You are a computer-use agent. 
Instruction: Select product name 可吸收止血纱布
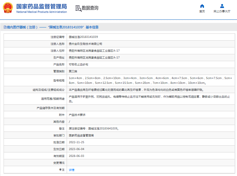point(78,64)
